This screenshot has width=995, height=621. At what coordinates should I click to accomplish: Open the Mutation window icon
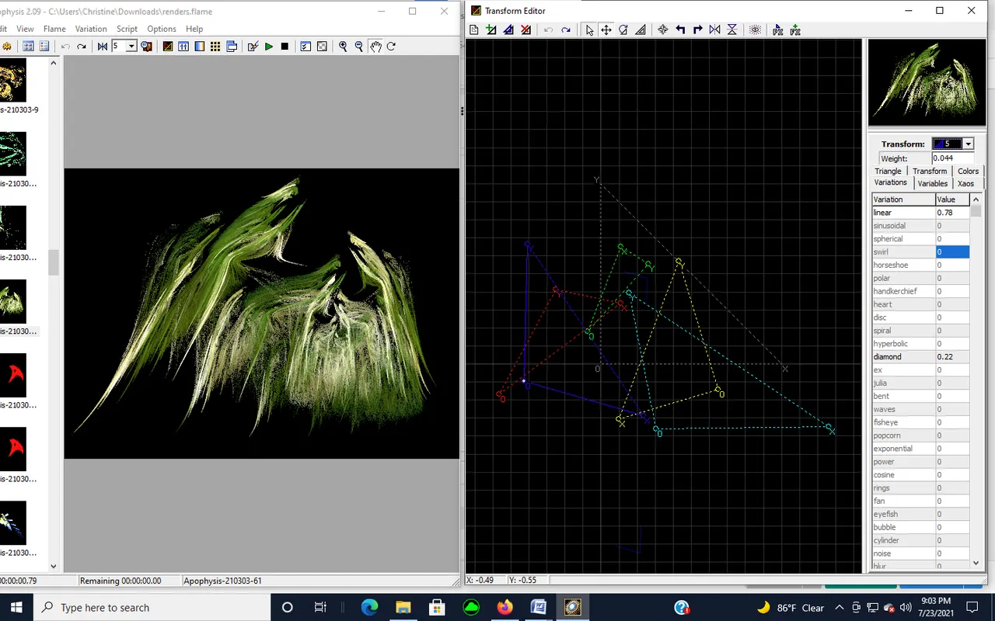(x=215, y=47)
